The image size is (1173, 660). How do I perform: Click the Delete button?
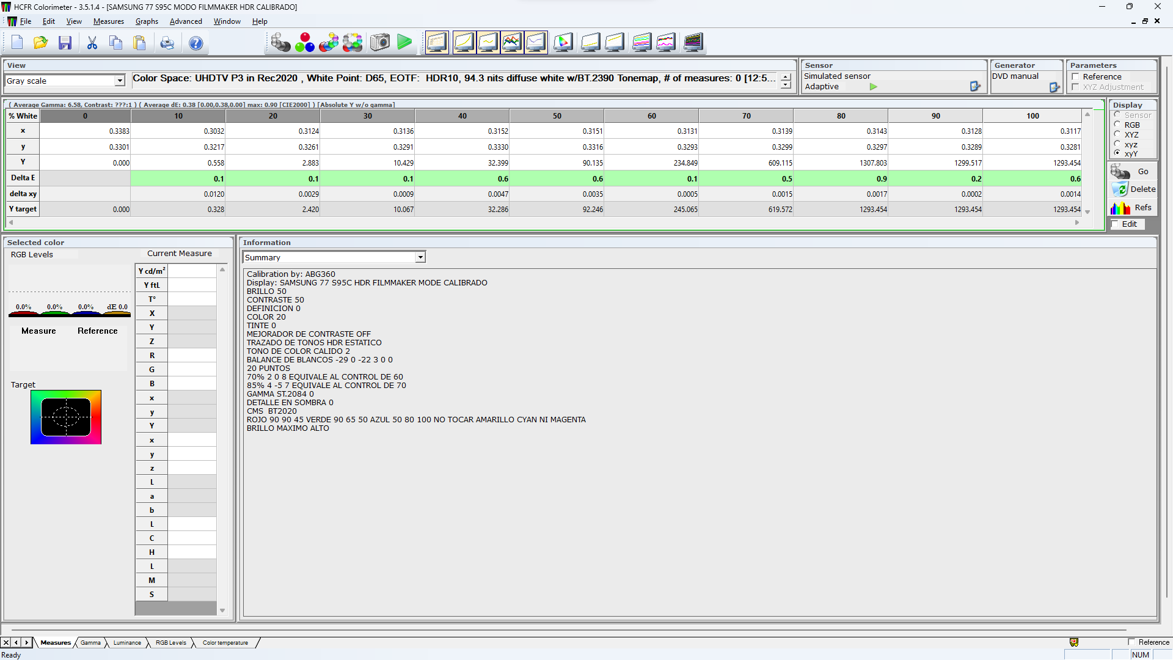tap(1133, 189)
